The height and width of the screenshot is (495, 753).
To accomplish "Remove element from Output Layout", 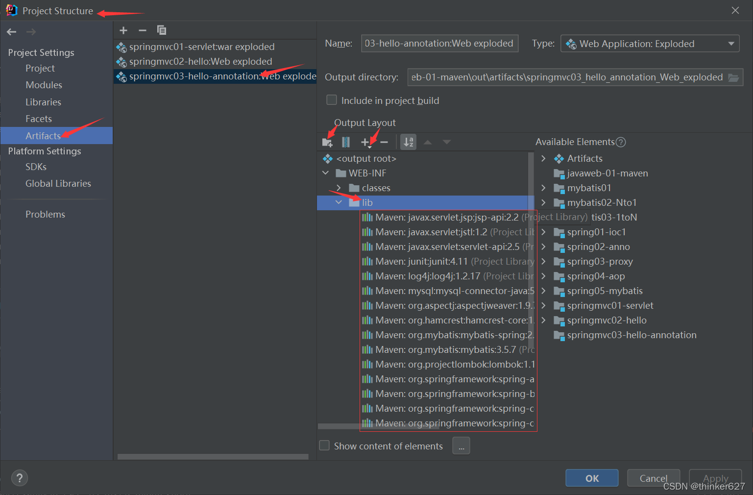I will point(384,142).
